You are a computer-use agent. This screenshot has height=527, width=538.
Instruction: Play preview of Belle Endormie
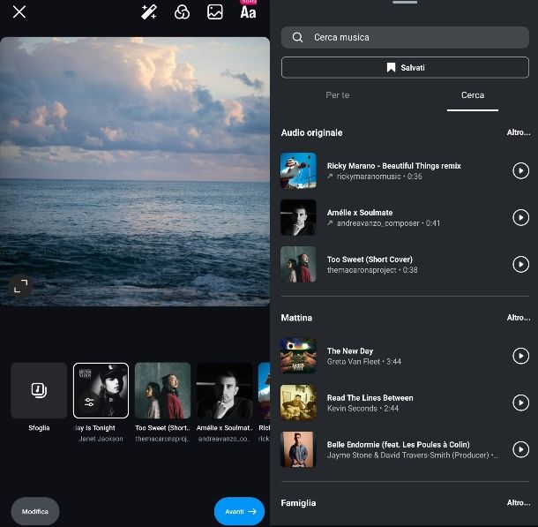pos(521,449)
